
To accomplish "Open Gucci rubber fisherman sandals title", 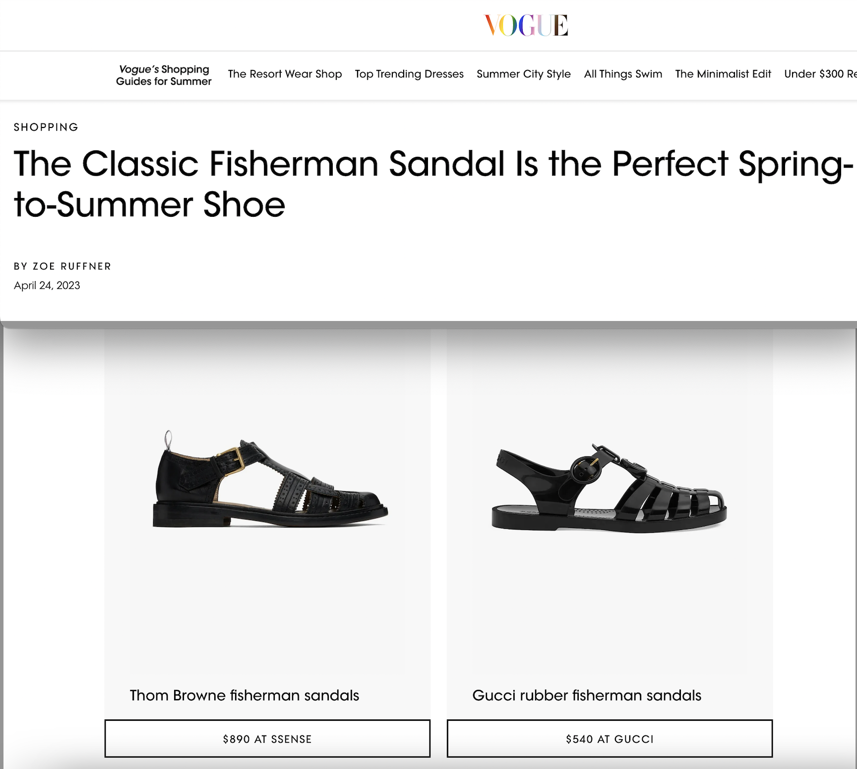I will (x=587, y=695).
